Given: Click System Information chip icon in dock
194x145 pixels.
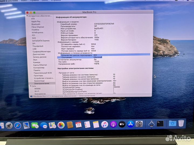Looking at the screenshot, I should tap(151, 124).
